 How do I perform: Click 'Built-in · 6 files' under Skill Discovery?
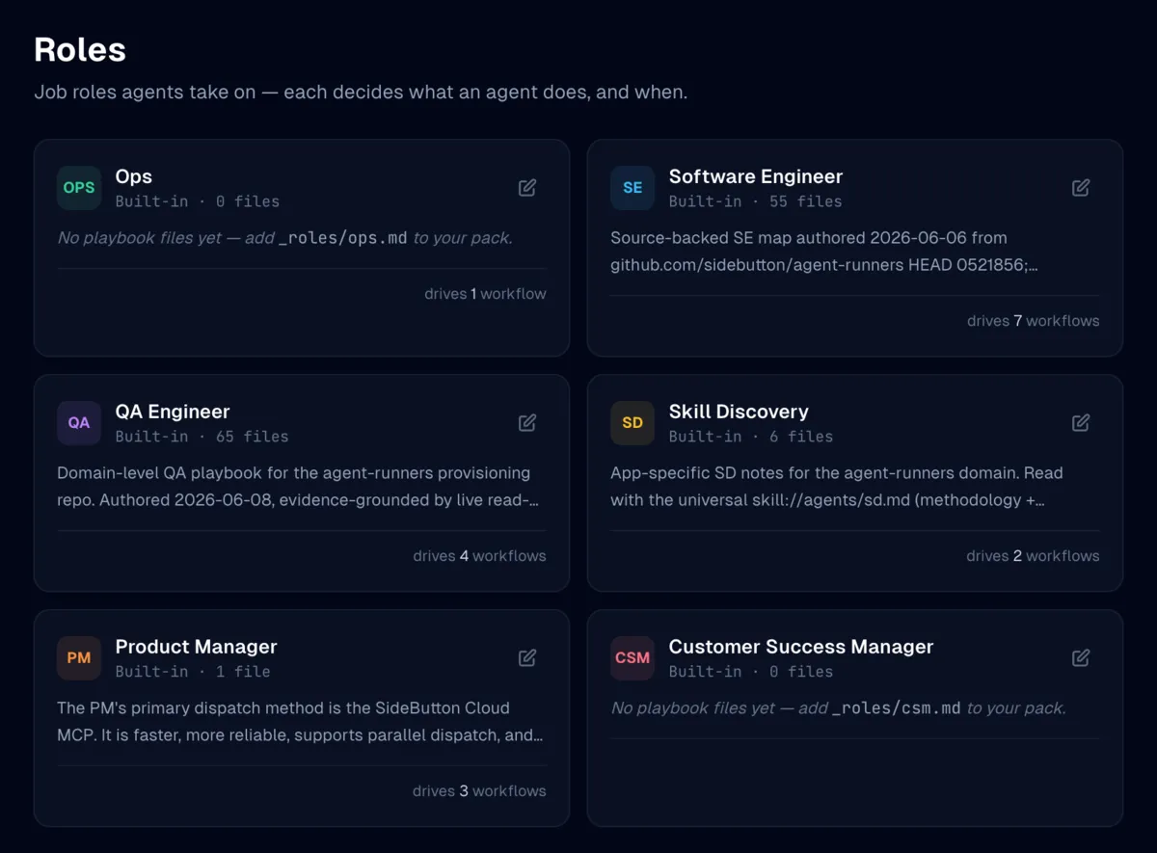coord(751,437)
